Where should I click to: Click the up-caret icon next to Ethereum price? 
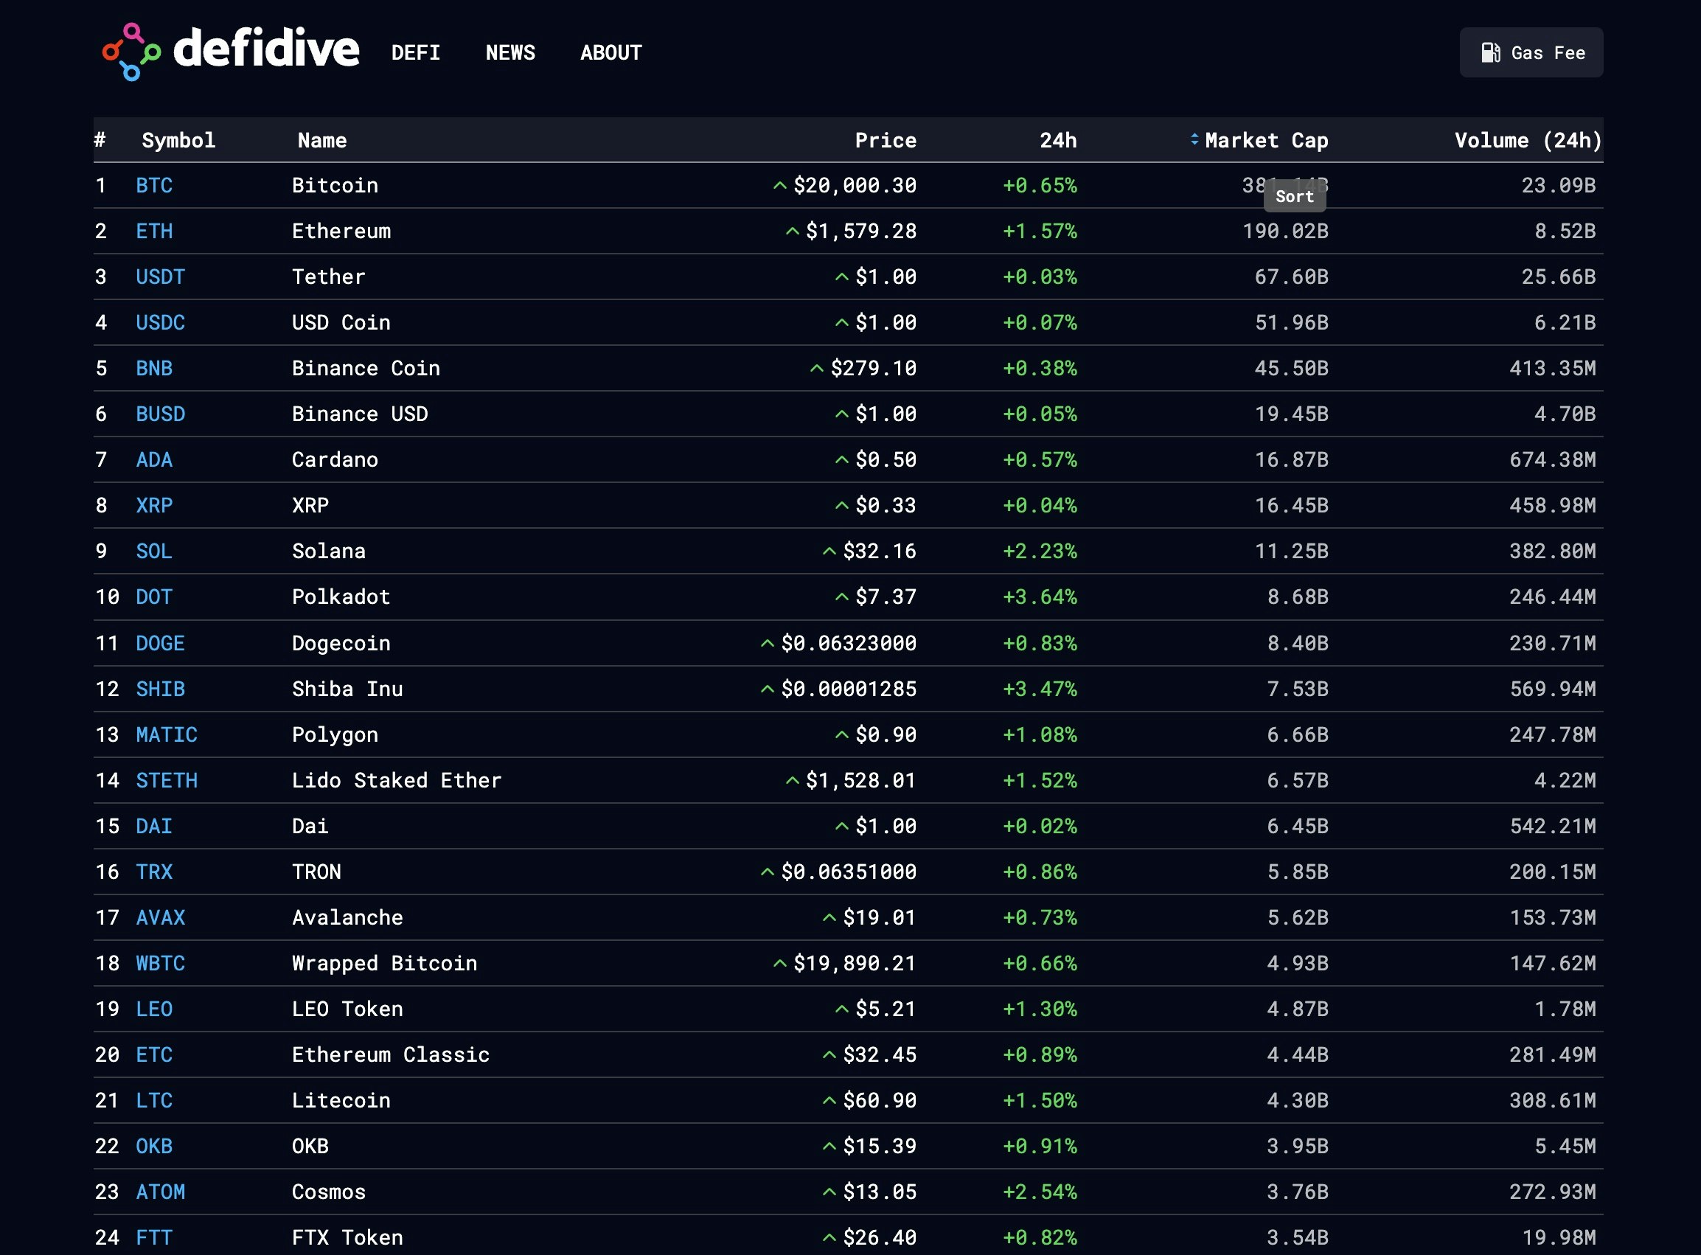coord(793,231)
